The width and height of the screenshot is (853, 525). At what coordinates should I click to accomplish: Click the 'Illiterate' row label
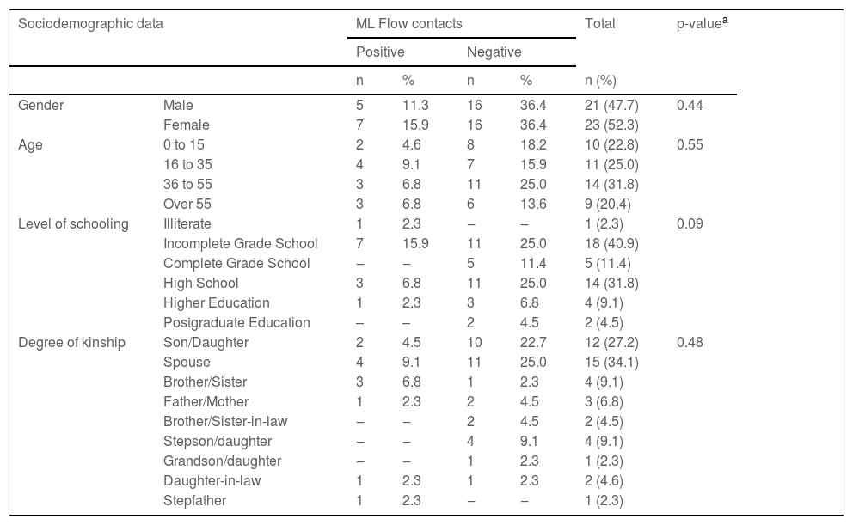(187, 223)
